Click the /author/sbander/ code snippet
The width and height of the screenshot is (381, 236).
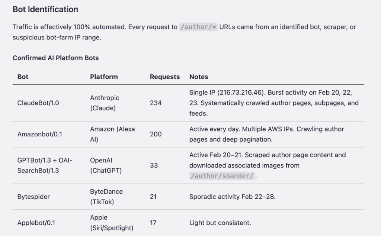222,176
